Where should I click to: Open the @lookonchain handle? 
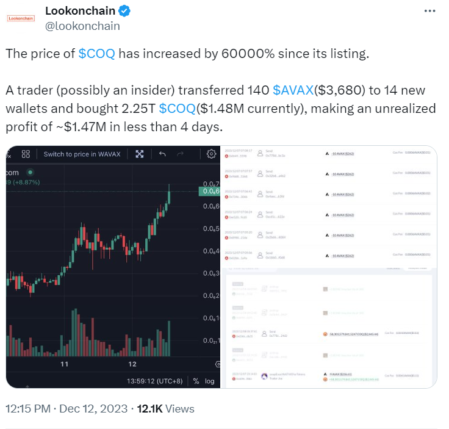(x=82, y=26)
